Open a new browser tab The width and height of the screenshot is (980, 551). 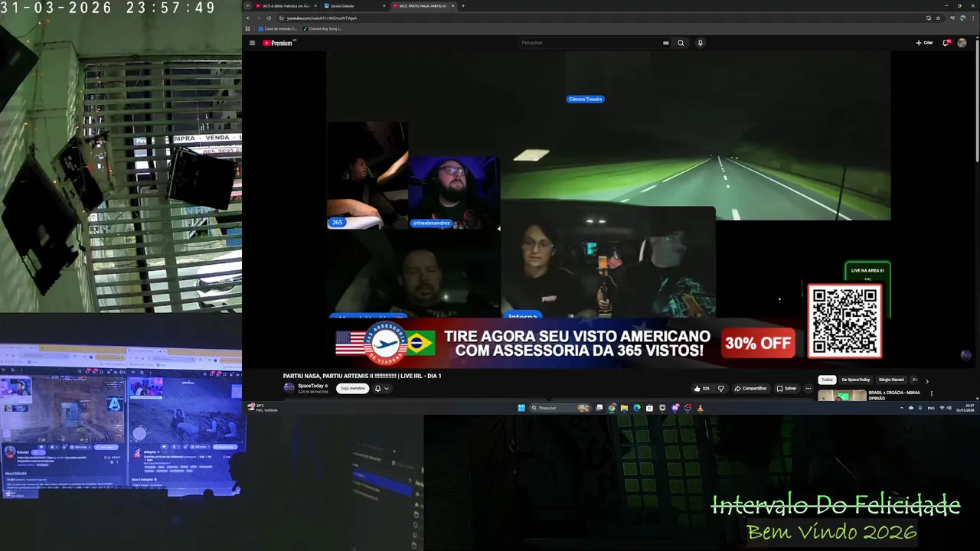tap(462, 5)
